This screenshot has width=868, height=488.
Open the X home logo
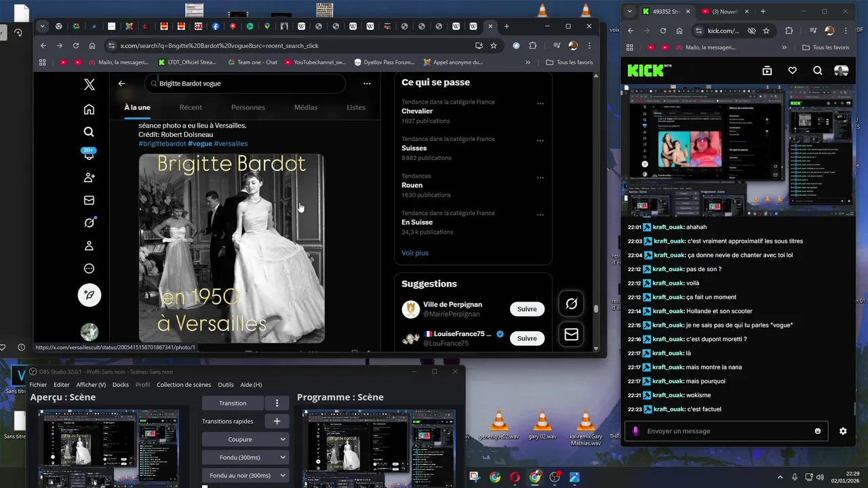(x=89, y=85)
